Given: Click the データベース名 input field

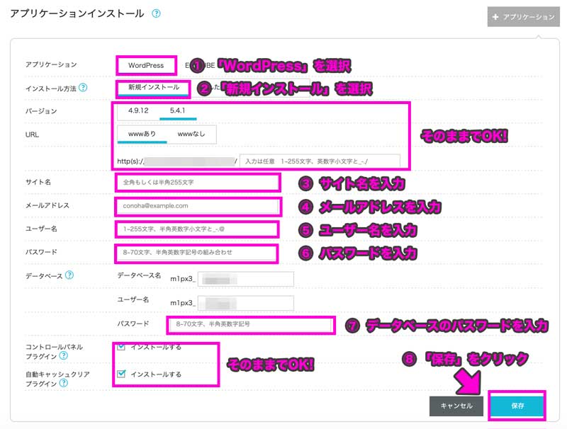Looking at the screenshot, I should click(x=246, y=279).
